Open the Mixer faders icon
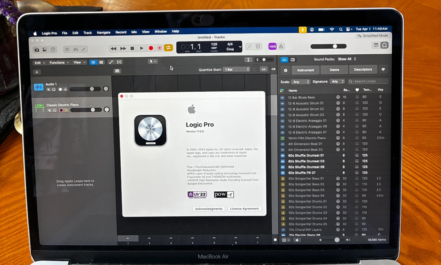The image size is (441, 265). click(x=76, y=49)
